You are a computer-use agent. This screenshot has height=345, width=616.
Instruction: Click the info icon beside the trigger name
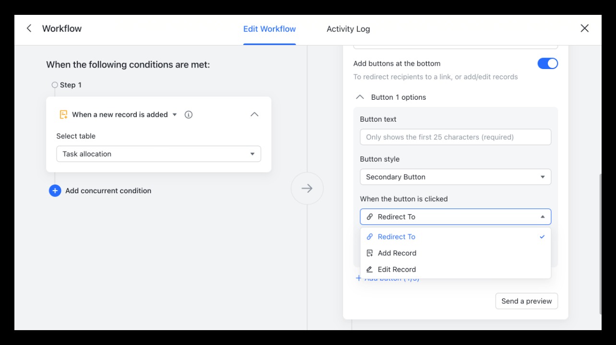click(x=189, y=115)
